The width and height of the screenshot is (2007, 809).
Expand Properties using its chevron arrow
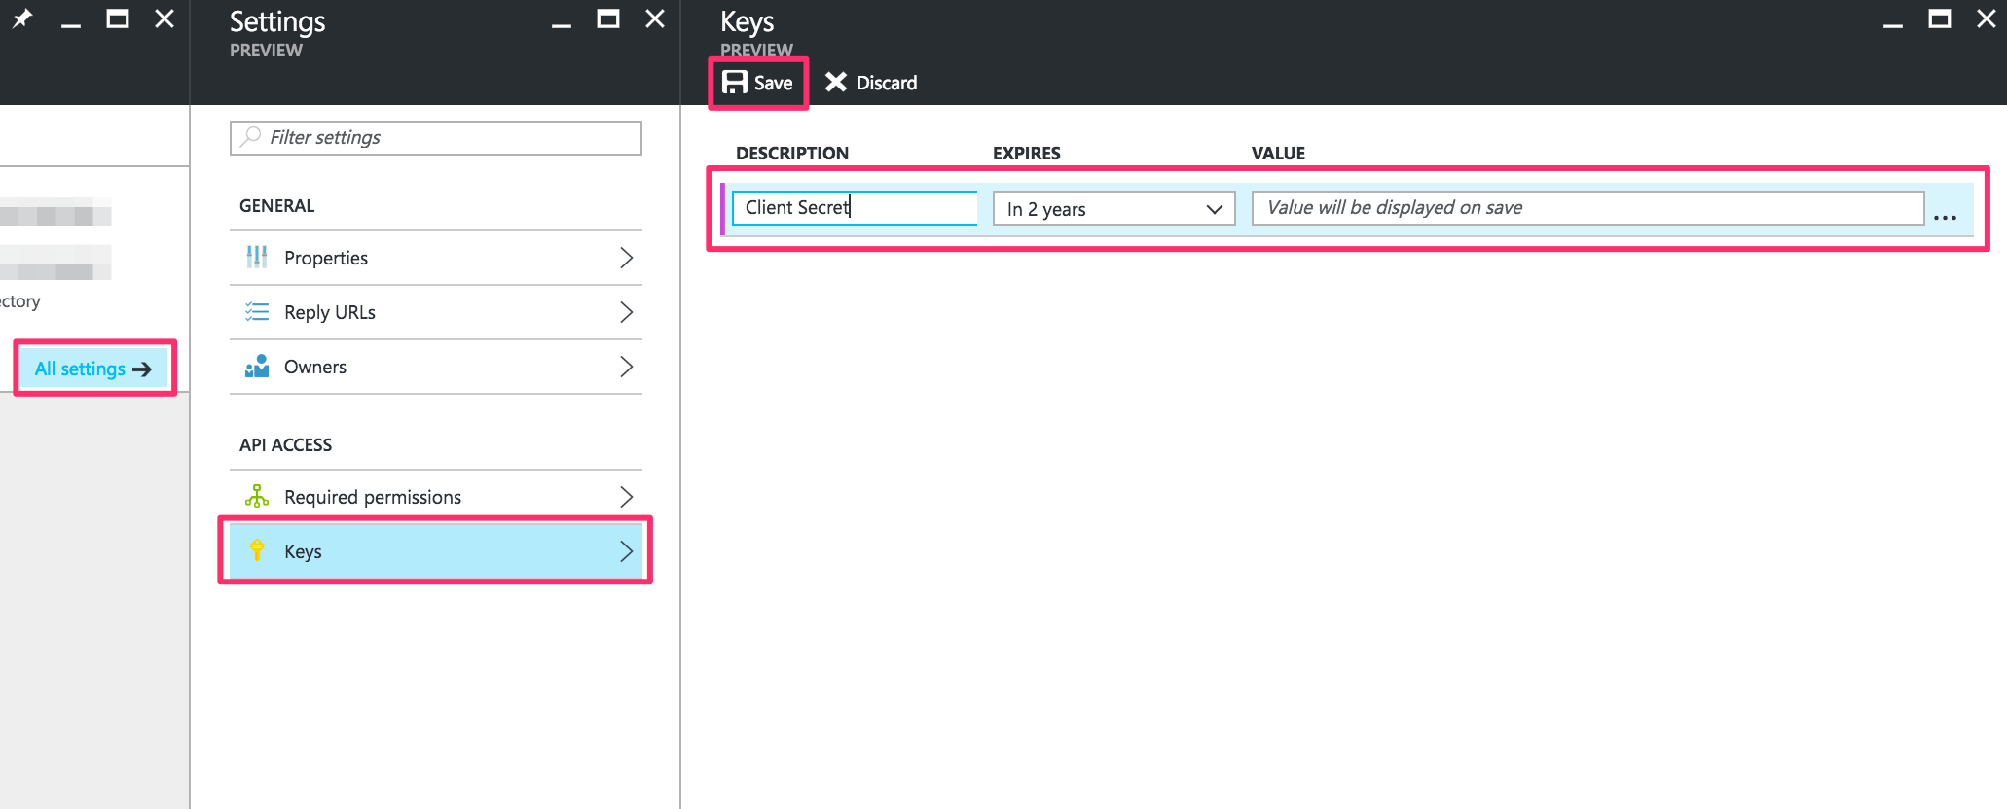[626, 258]
